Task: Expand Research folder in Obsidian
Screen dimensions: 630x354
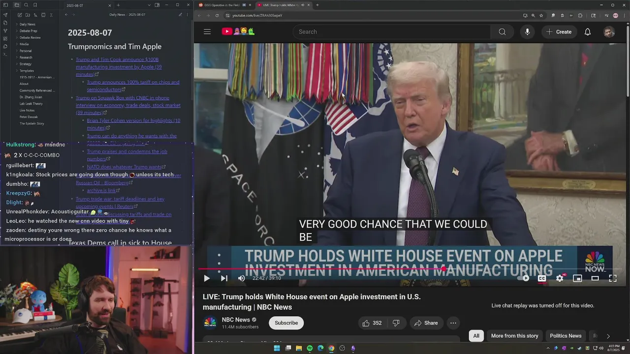Action: [26, 58]
